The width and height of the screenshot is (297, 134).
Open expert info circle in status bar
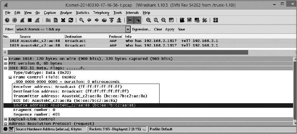(6, 129)
